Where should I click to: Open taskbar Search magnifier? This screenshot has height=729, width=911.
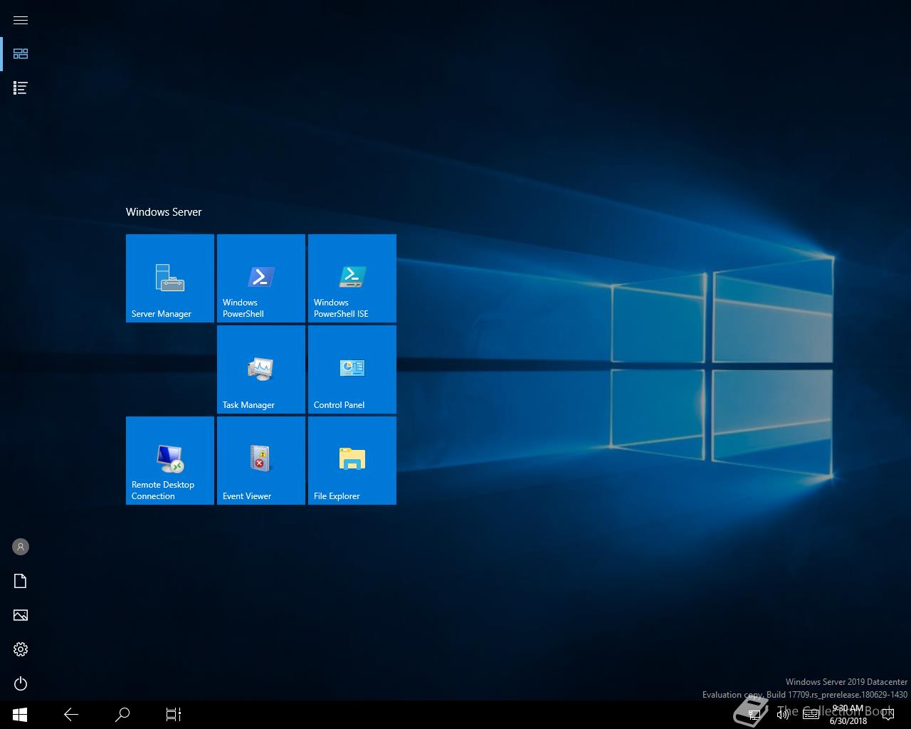[122, 714]
